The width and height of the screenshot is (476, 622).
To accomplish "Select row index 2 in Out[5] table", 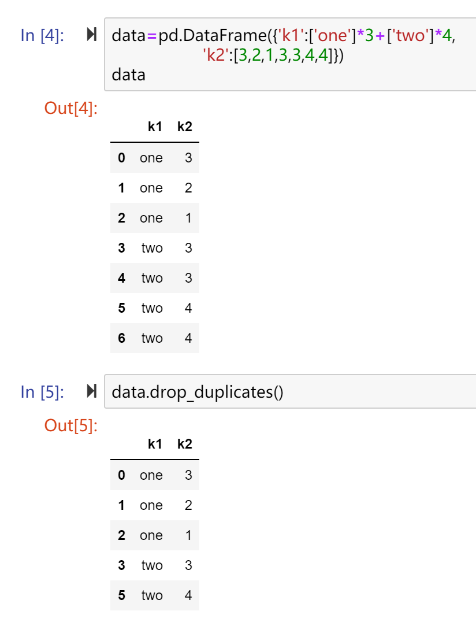I will tap(155, 535).
